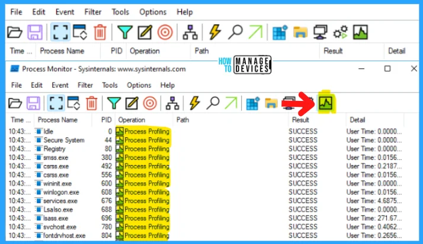Click Find magnifier icon in lower window
The image size is (423, 244).
213,103
